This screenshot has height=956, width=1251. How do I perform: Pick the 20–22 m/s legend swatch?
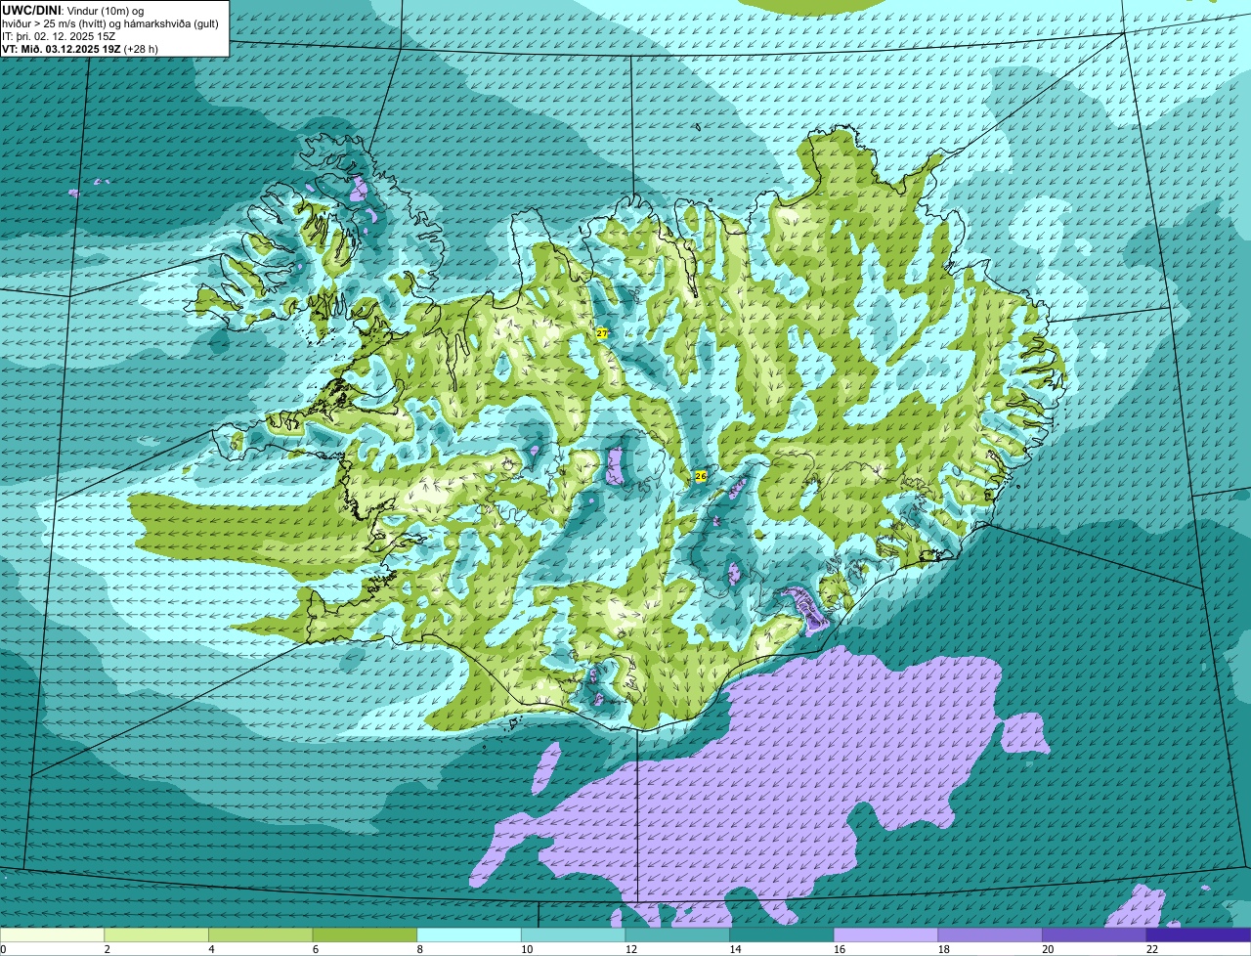1095,934
